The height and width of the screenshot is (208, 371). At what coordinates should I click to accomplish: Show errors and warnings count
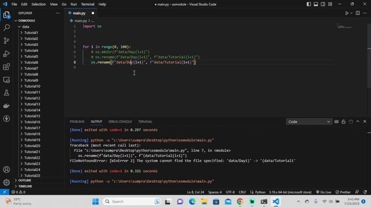point(19,192)
